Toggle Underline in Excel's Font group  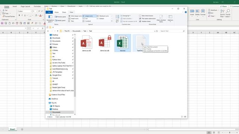tap(25, 15)
